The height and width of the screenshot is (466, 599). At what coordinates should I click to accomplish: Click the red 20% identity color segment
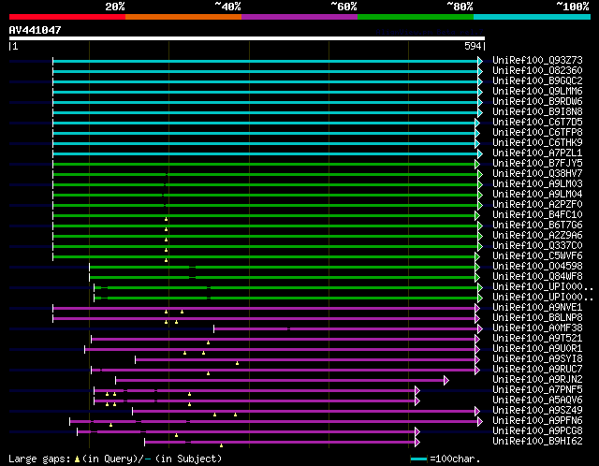pyautogui.click(x=67, y=17)
